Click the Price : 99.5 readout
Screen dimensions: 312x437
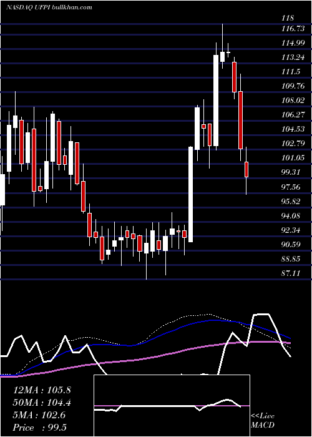tap(40, 428)
